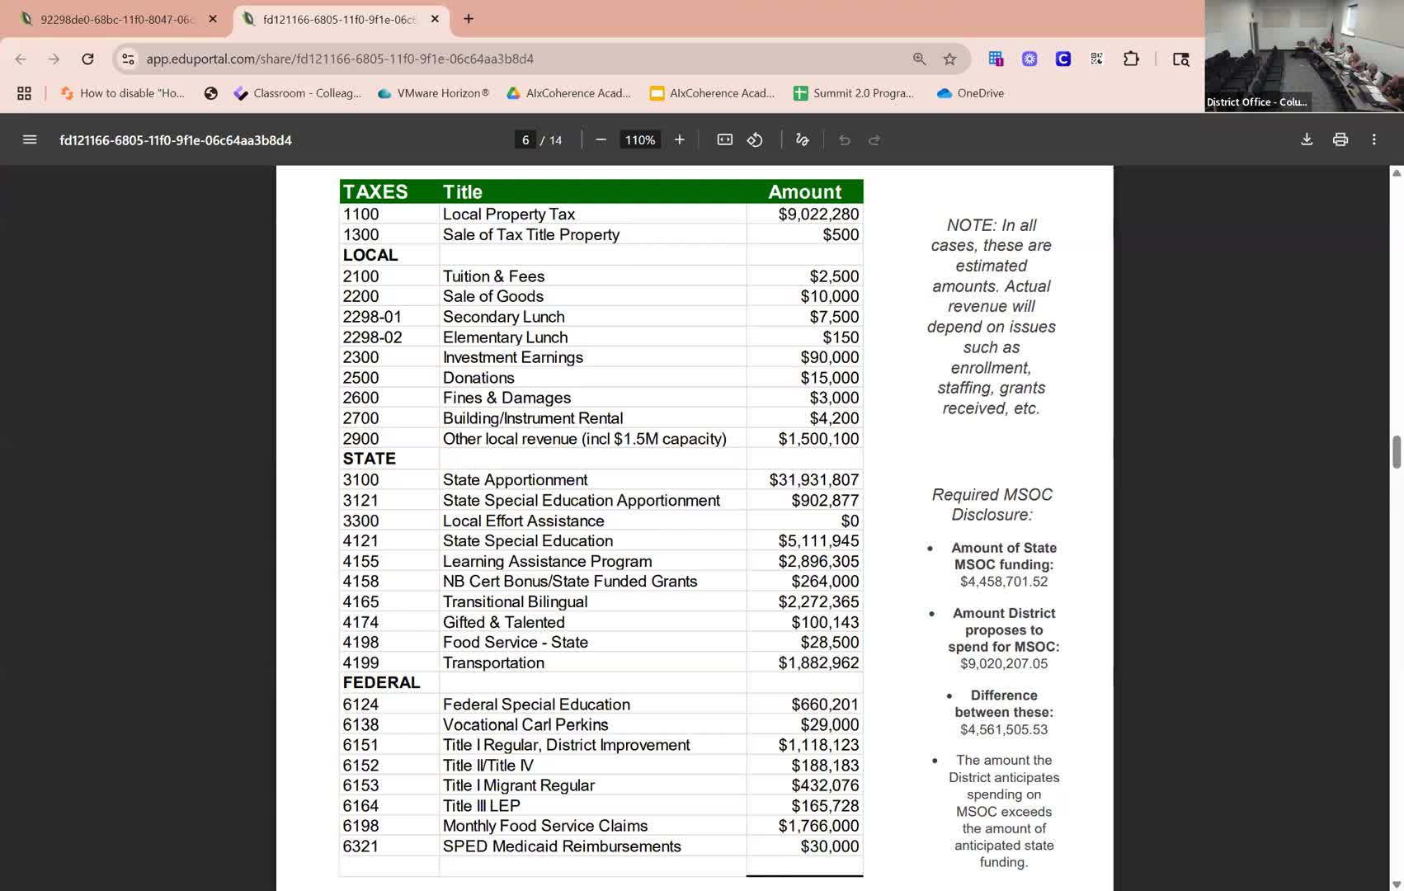This screenshot has height=891, width=1404.
Task: Rotate the PDF counterclockwise
Action: 755,140
